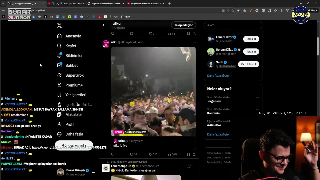Switch to the Flightradar24 tab
This screenshot has width=320, height=180.
click(x=106, y=3)
